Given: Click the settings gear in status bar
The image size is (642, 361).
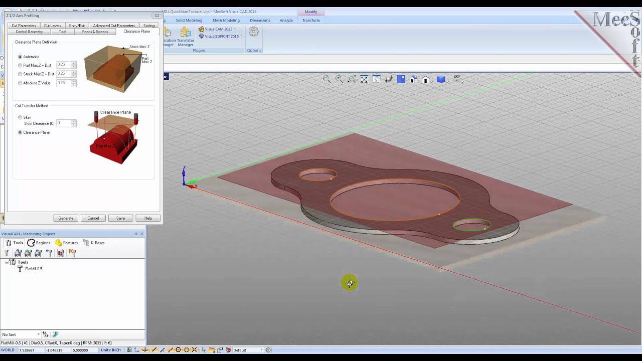Looking at the screenshot, I should tap(268, 350).
